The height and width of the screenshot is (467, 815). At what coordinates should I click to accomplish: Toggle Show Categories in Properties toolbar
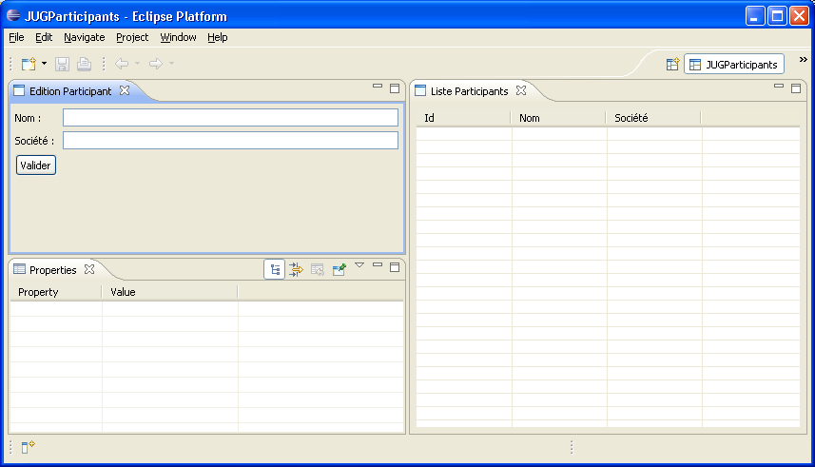(x=274, y=270)
